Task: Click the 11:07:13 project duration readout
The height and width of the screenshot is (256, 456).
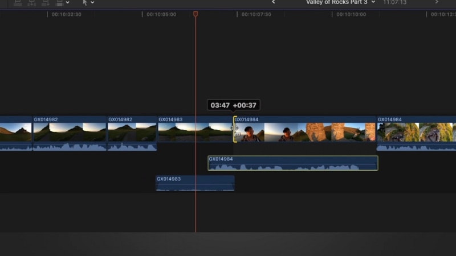Action: [x=394, y=2]
